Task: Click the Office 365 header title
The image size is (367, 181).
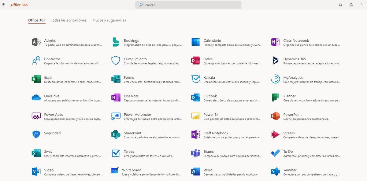Action: coord(19,5)
